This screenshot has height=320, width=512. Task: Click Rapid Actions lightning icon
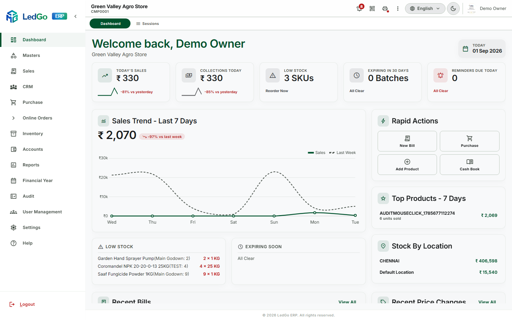tap(383, 121)
